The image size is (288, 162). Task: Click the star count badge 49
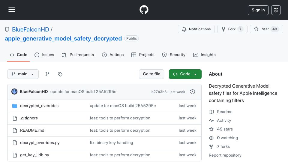coord(275,29)
